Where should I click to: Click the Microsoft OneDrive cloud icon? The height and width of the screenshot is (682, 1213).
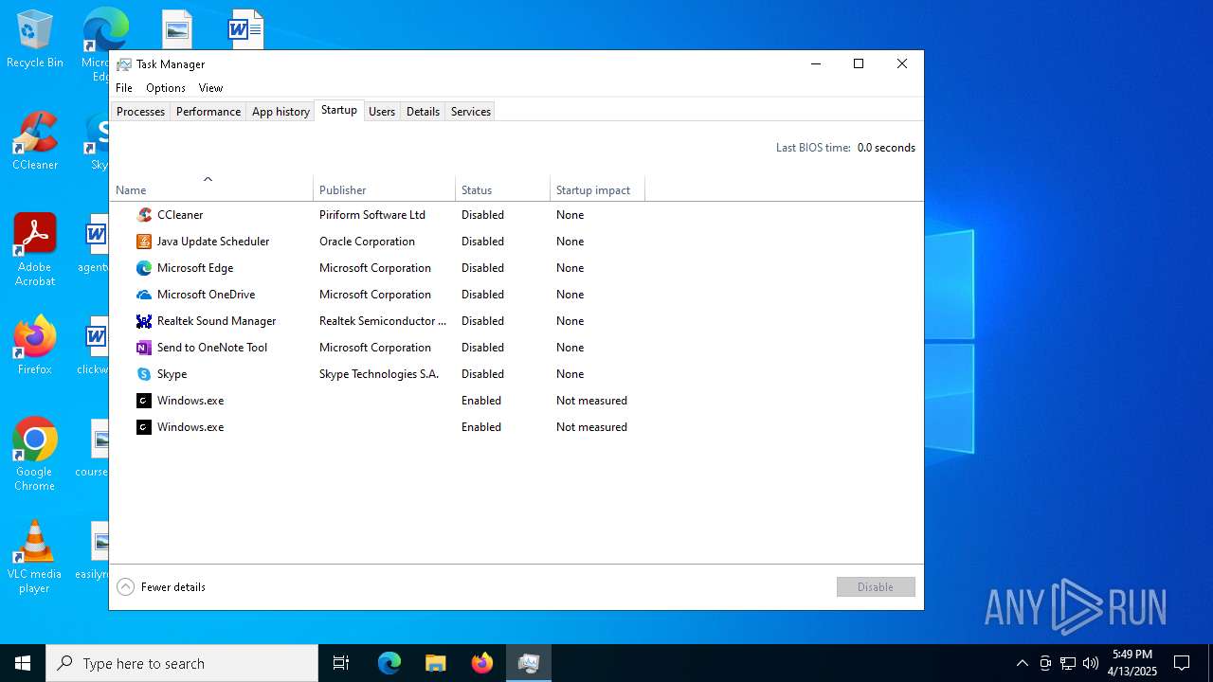click(144, 295)
